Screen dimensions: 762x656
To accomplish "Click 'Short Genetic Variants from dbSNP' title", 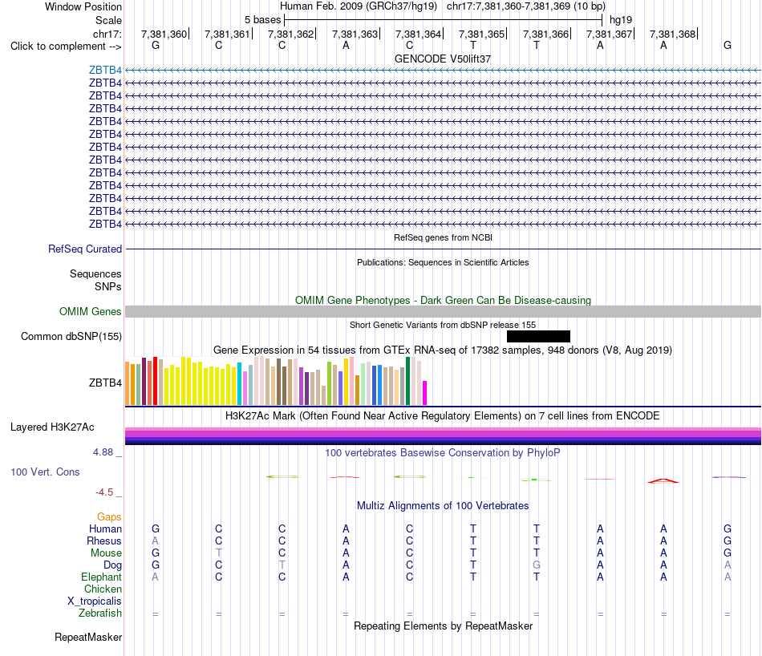I will click(x=443, y=325).
